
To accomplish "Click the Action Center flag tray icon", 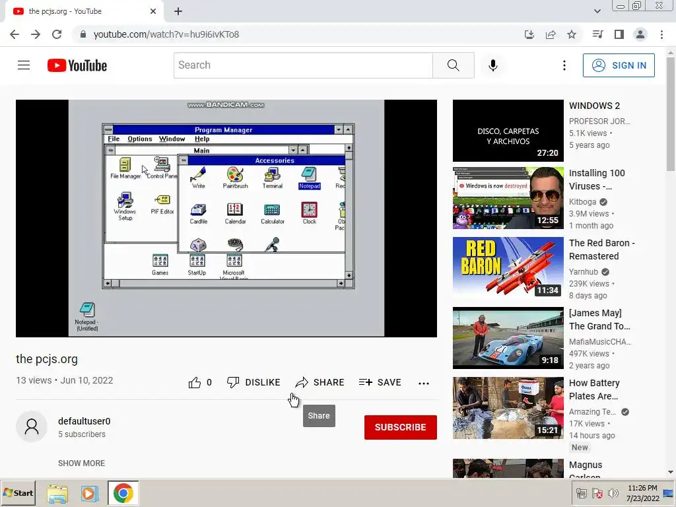I will tap(597, 492).
